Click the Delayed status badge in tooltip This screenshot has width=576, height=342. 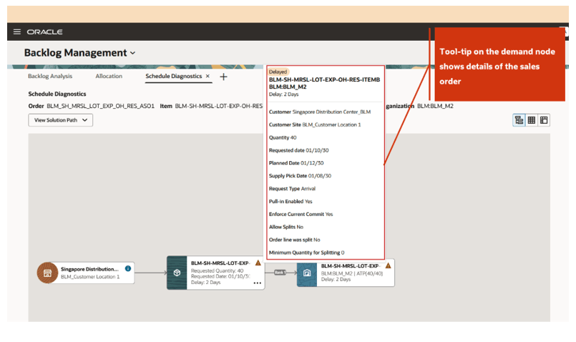[278, 72]
